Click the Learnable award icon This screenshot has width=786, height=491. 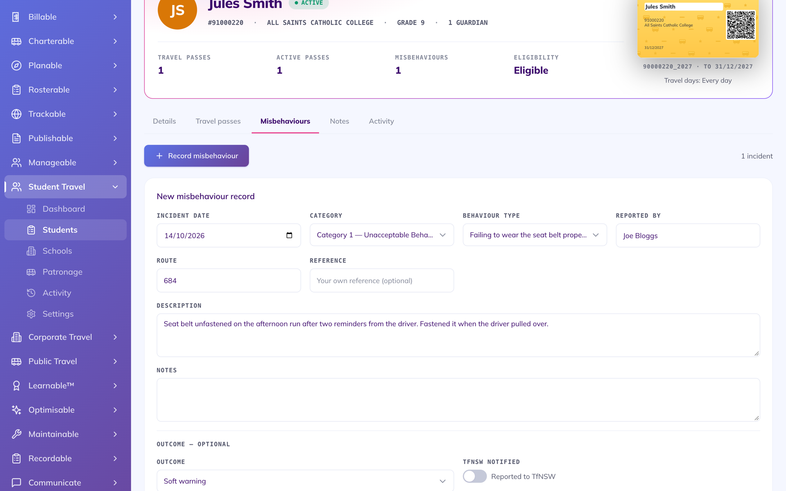point(16,385)
